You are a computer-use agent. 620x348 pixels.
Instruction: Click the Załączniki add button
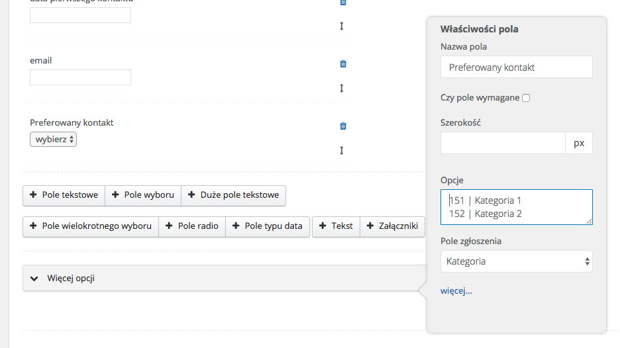(x=392, y=226)
